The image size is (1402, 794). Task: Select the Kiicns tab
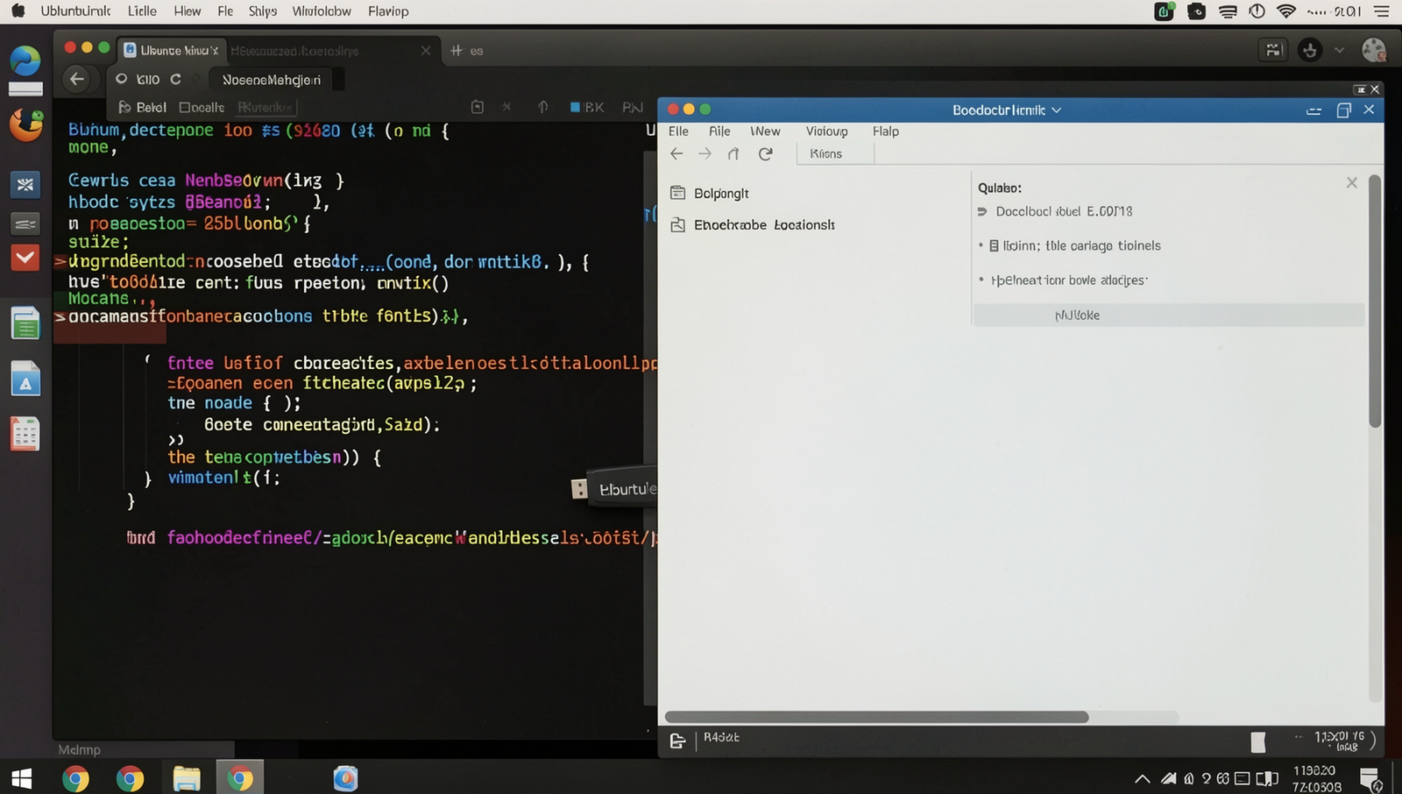click(835, 153)
